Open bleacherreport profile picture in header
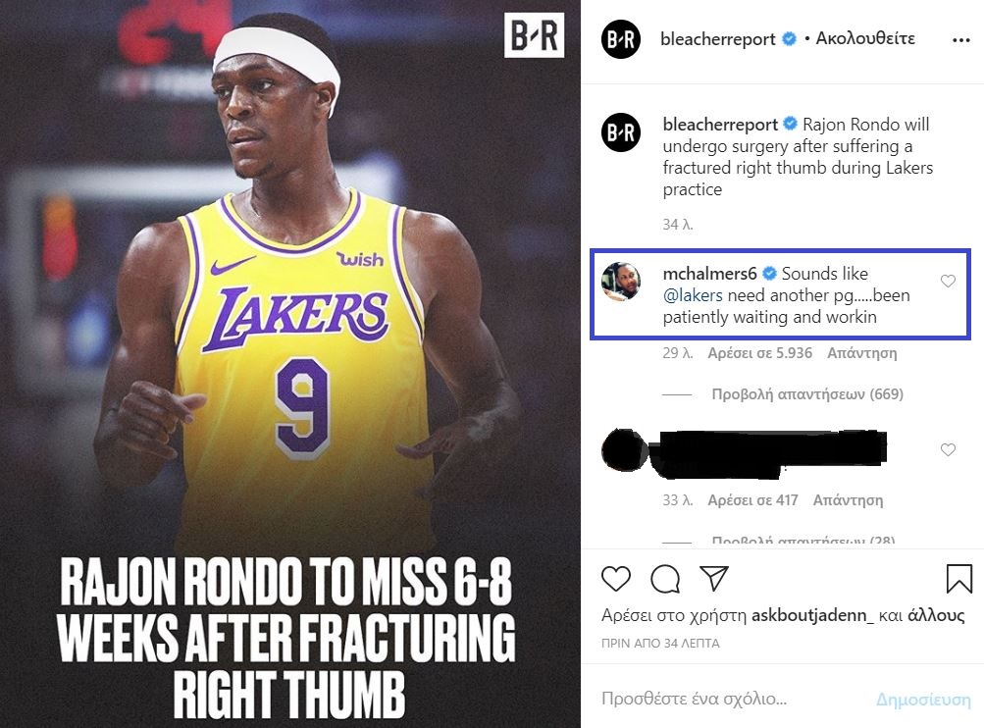 click(621, 39)
